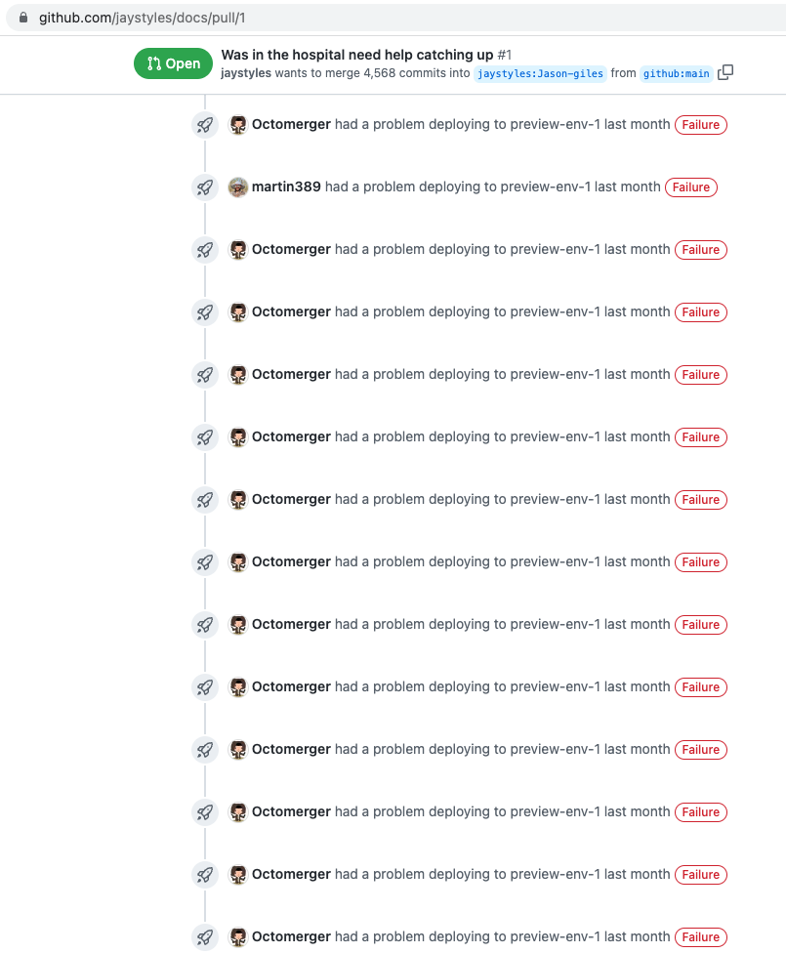This screenshot has height=953, width=786.
Task: Click the URL address bar field
Action: (x=395, y=18)
